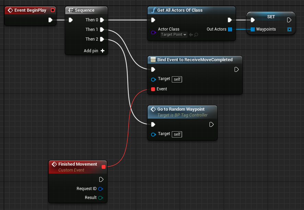304x210 pixels.
Task: Click the purple Actor Class input pin
Action: tap(153, 32)
